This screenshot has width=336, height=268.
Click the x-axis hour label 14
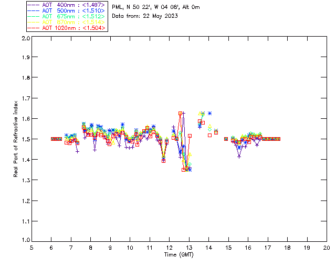tap(209, 248)
